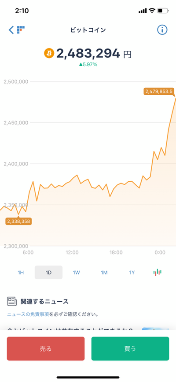Tap the 2,479,853.5 high price marker
The height and width of the screenshot is (382, 176).
point(159,91)
